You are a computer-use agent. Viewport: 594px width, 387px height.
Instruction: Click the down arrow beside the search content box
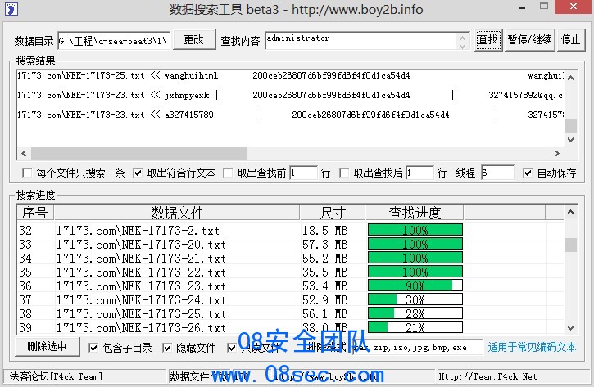click(x=463, y=45)
